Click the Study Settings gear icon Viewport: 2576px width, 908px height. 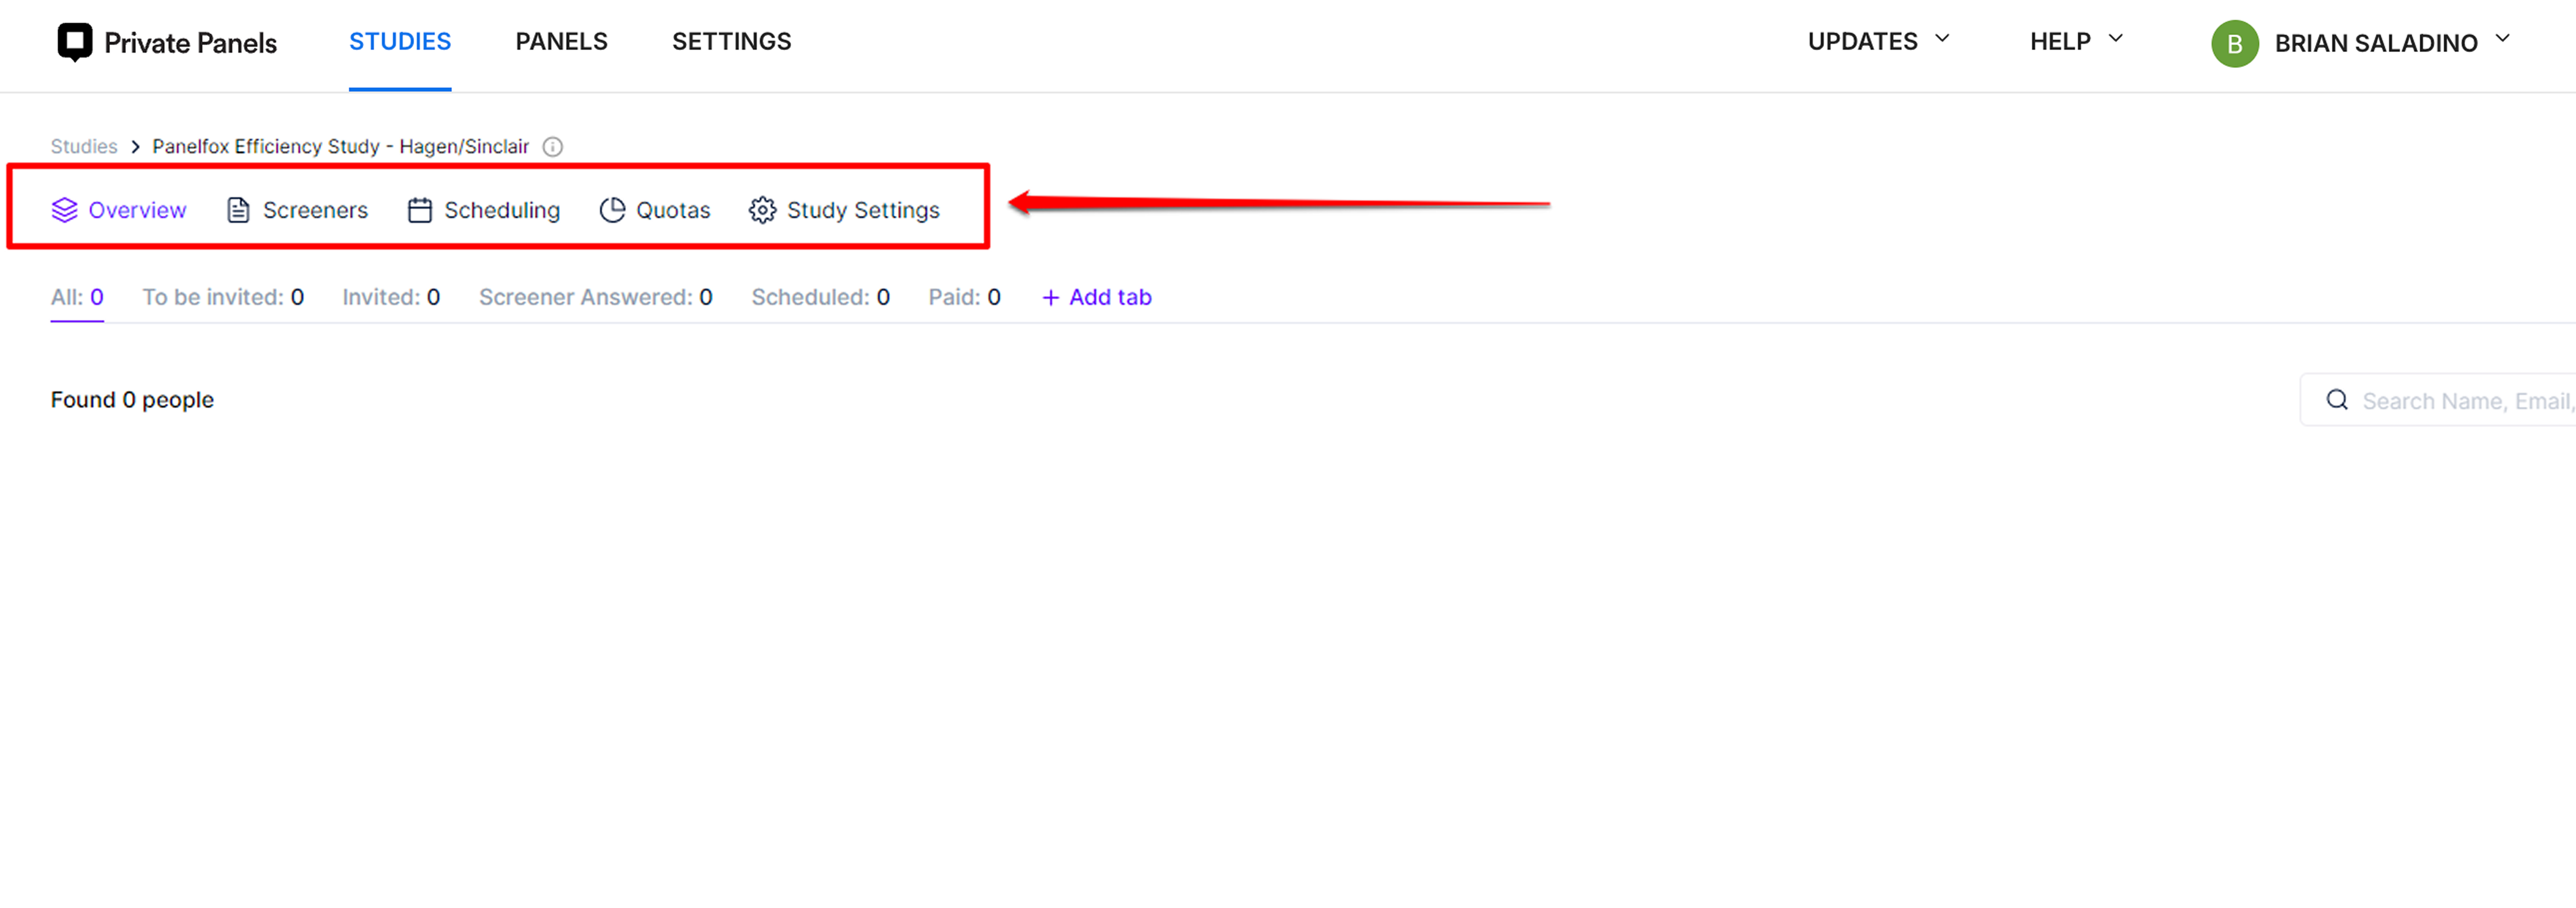click(x=762, y=210)
